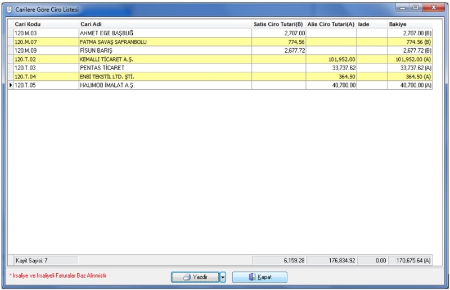Click Satis Ciro Tutari(B) column header
Screen dimensions: 450x290
(278, 25)
